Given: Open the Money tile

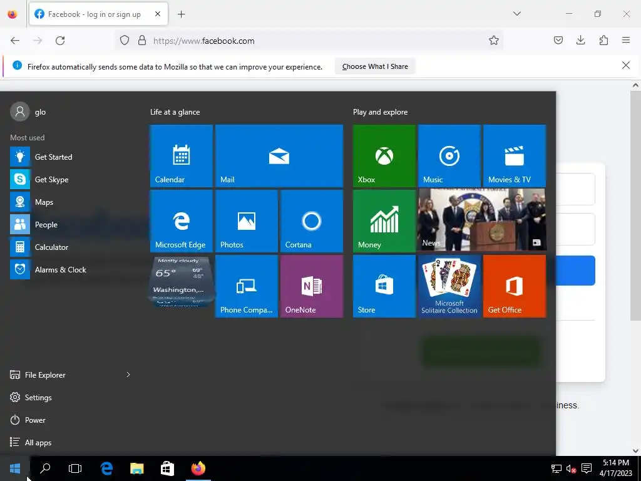Looking at the screenshot, I should (x=384, y=221).
